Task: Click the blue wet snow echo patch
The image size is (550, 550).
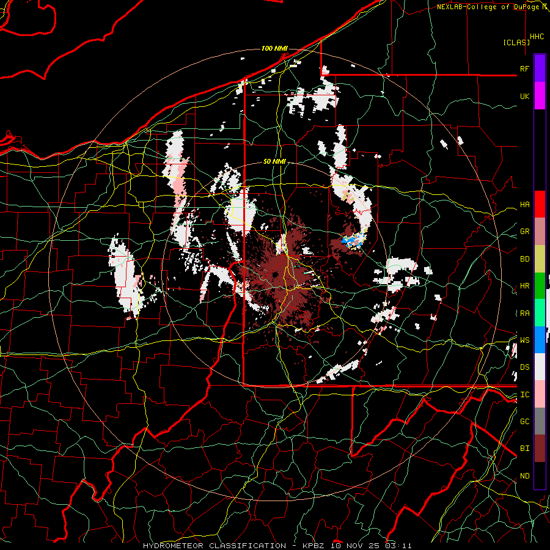Action: pyautogui.click(x=352, y=241)
